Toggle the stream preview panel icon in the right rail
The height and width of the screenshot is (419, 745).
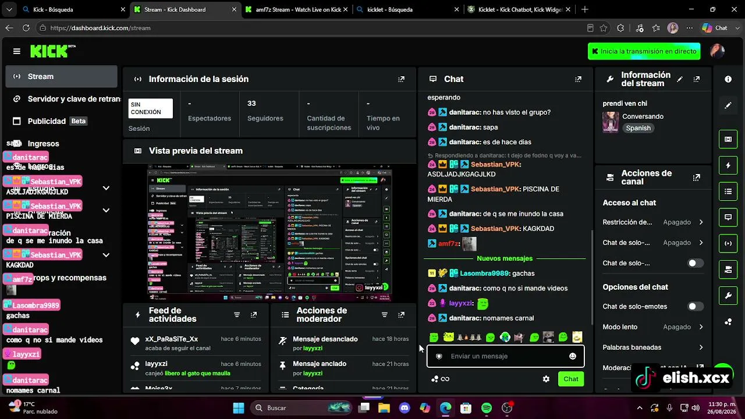click(728, 139)
